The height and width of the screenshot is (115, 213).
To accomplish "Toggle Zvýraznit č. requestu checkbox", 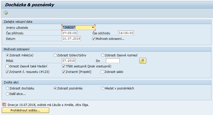I will coord(7,72).
